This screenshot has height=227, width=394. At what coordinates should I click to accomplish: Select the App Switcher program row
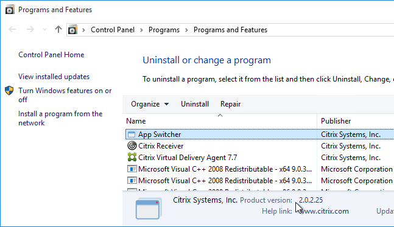click(259, 134)
